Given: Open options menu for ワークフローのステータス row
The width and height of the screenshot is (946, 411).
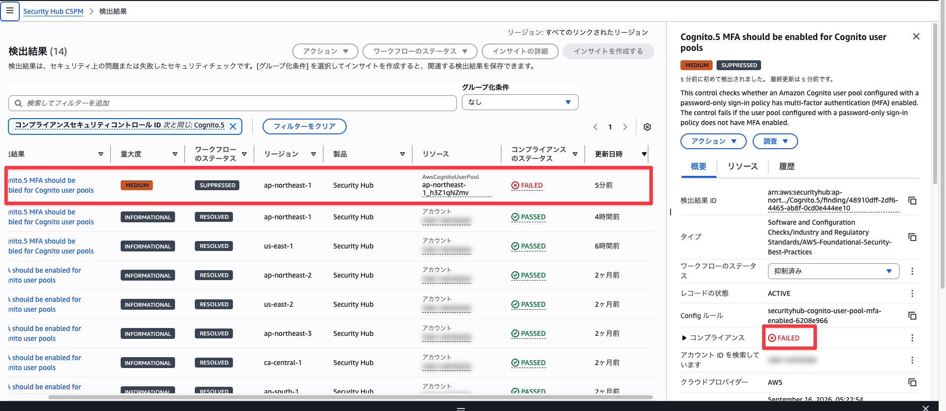Looking at the screenshot, I should (x=912, y=271).
